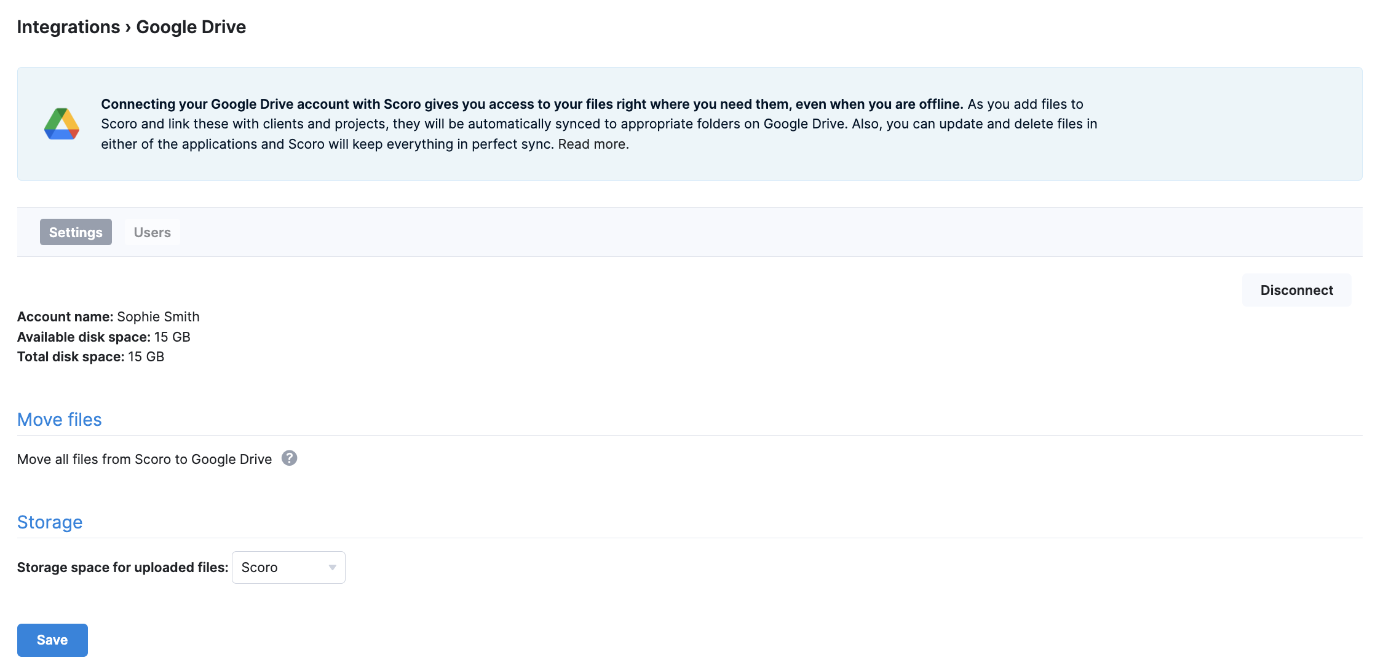Screen dimensions: 1375x671
Task: Click the Total disk space 15 GB value
Action: 146,356
